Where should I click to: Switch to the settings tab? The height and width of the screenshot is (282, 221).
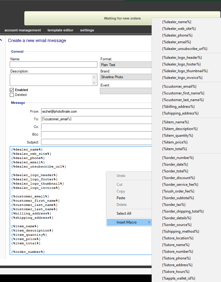tap(87, 30)
